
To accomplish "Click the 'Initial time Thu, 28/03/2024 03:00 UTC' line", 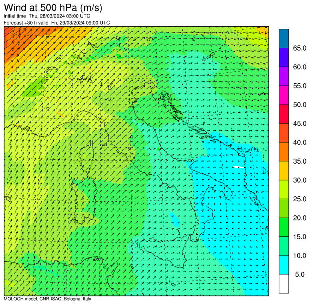I will (47, 16).
